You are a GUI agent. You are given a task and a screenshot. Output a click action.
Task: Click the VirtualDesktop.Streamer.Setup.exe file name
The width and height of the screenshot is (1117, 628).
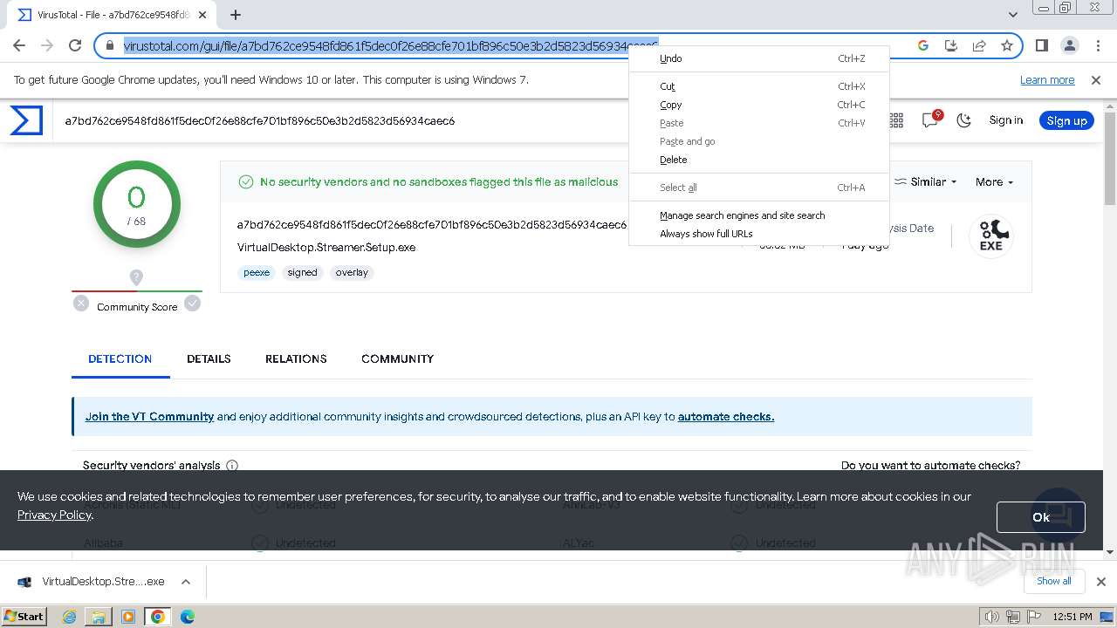[x=326, y=248]
